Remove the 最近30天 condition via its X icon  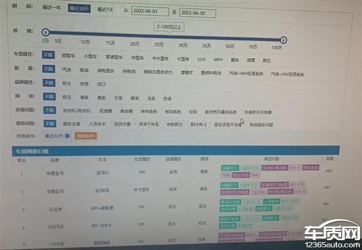tap(67, 136)
